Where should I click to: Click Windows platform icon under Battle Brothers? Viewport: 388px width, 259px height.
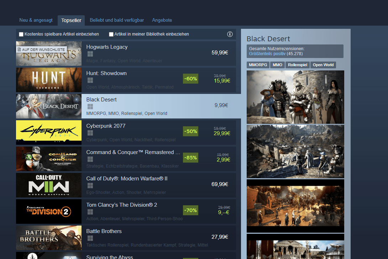(90, 238)
